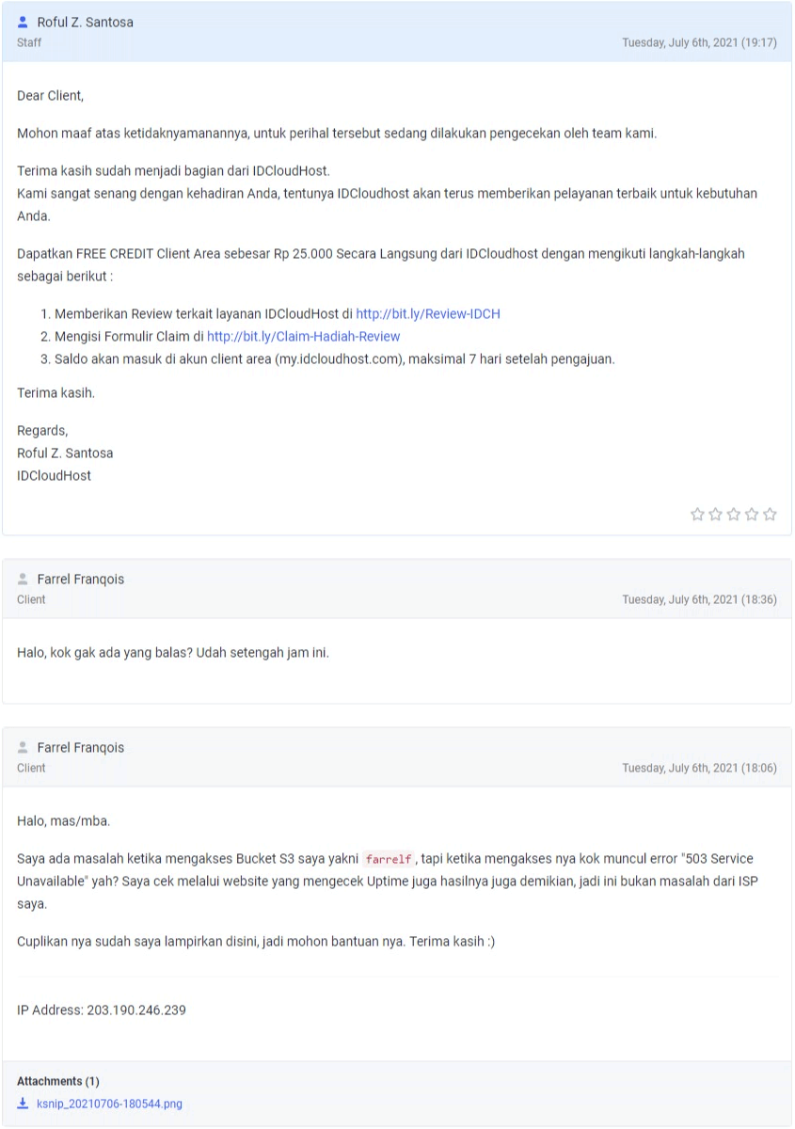This screenshot has height=1129, width=795.
Task: Click the timestamp Tuesday, July 6th, 2021 (19:17)
Action: 699,43
